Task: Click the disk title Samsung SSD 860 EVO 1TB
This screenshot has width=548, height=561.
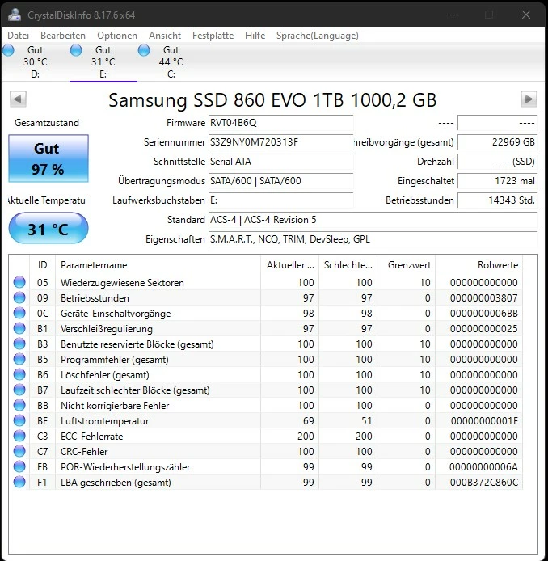Action: (x=272, y=99)
